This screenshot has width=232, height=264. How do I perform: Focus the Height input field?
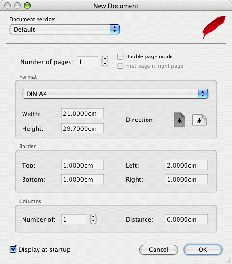(82, 128)
